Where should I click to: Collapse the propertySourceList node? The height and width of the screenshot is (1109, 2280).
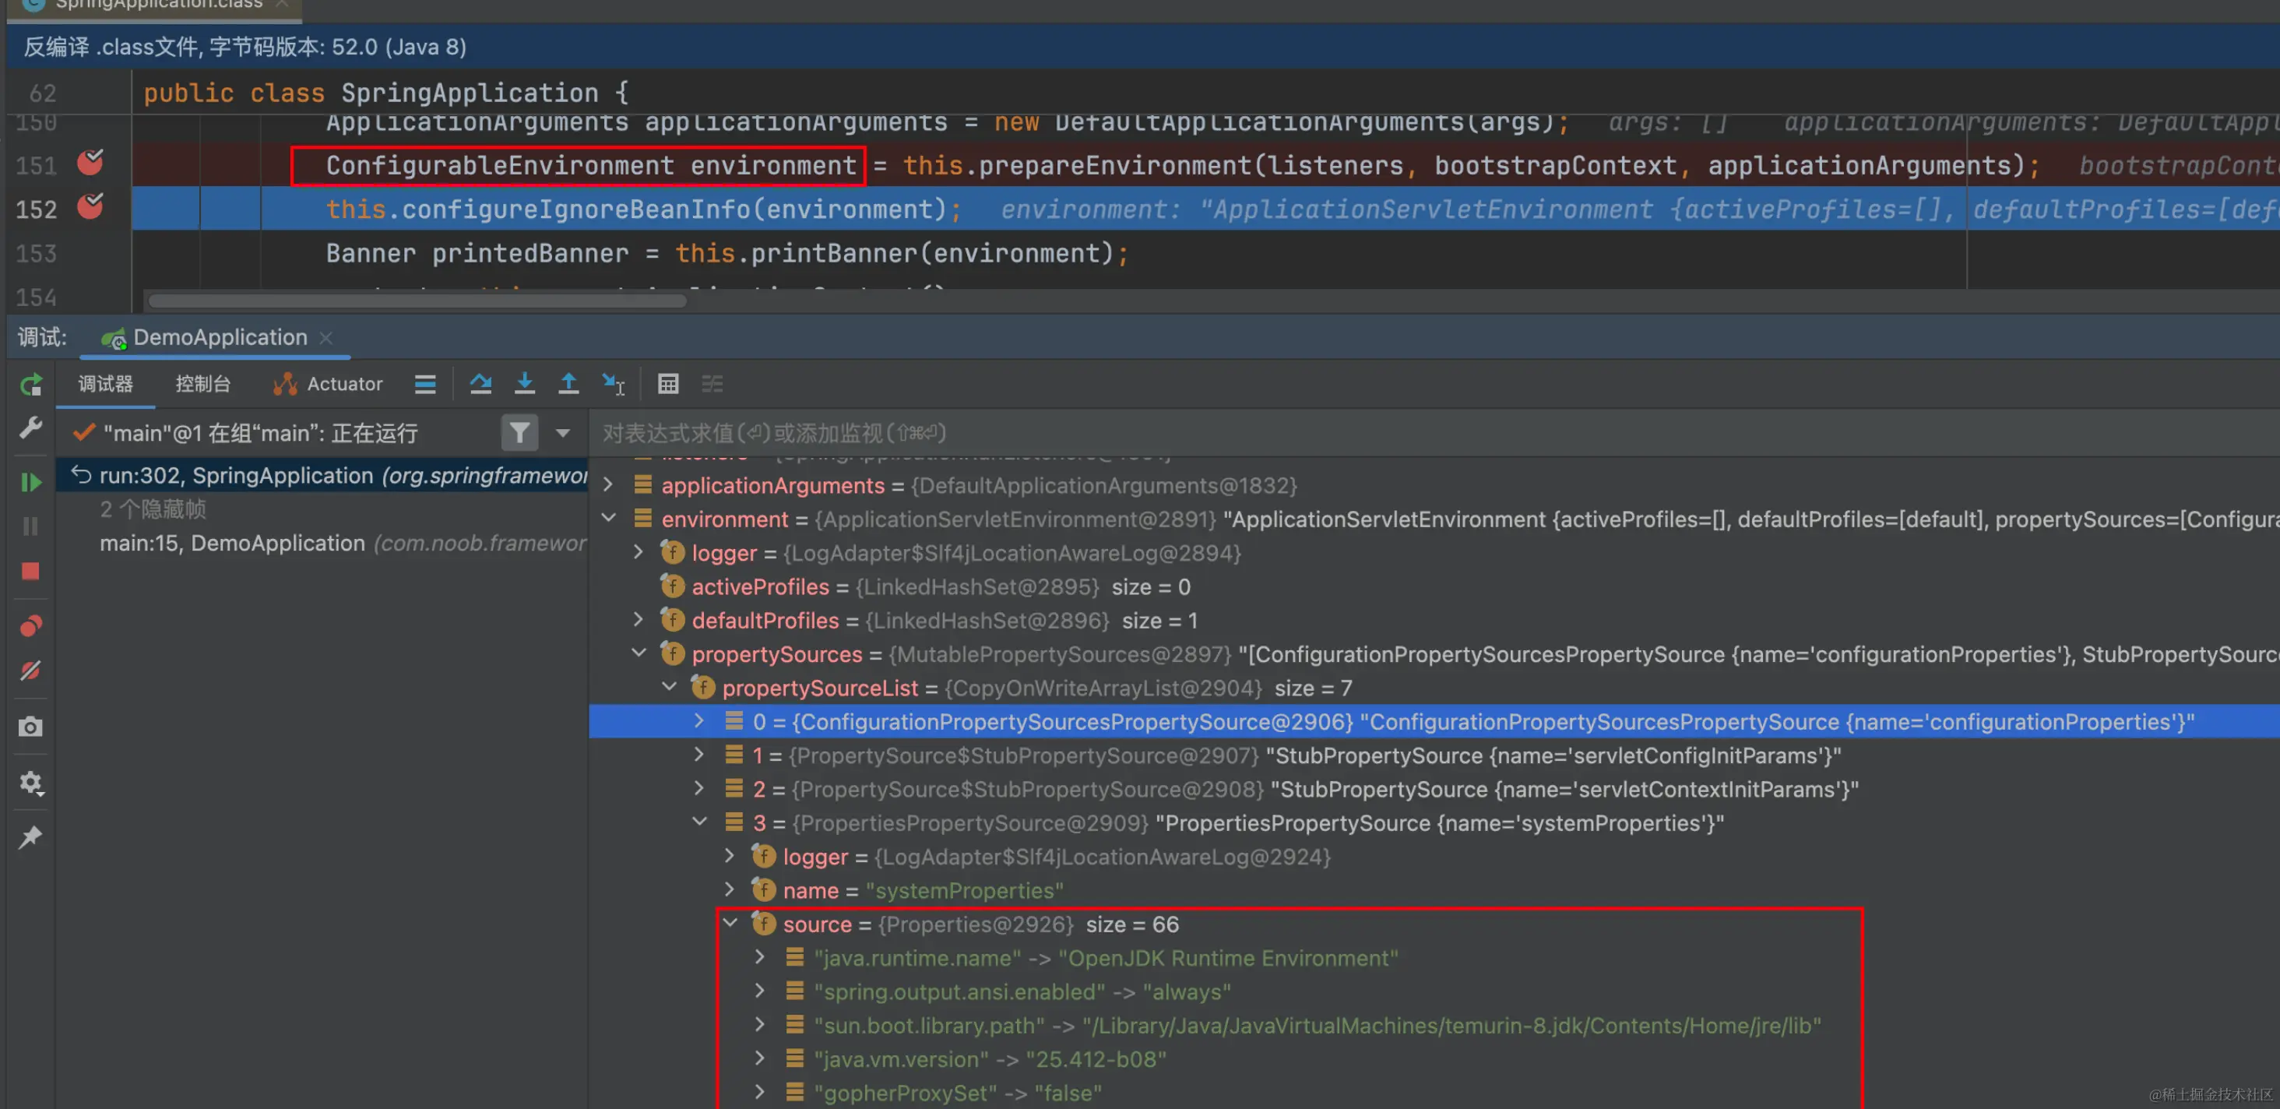670,687
